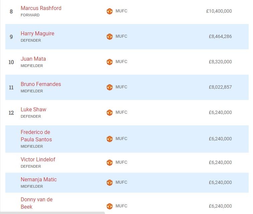Click the club crest next to Luke Shaw
Screen dimensions: 253x214
point(110,113)
